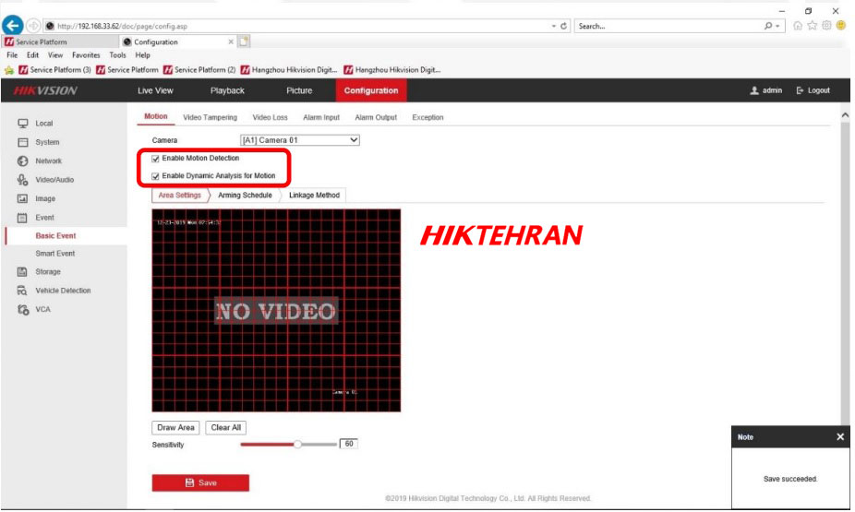Click the admin user icon
The width and height of the screenshot is (855, 512).
[x=754, y=90]
